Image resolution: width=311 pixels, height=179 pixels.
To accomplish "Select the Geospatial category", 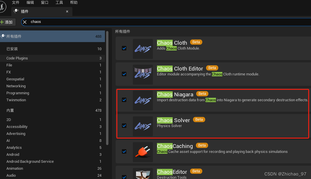I will click(x=52, y=79).
